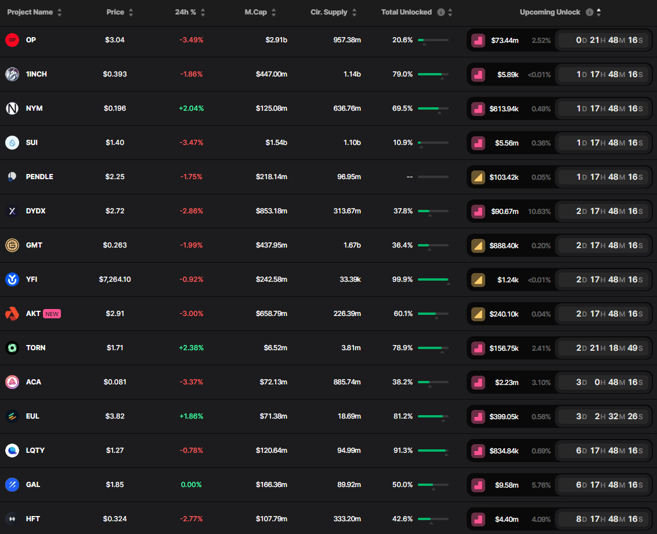This screenshot has height=534, width=657.
Task: Select OP market cap $2.91b
Action: point(276,40)
